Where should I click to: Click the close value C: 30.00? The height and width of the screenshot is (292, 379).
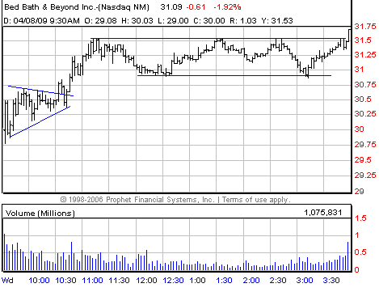coord(209,21)
